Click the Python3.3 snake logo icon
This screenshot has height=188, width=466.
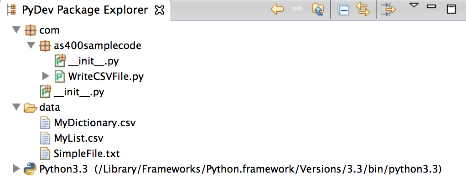pos(30,169)
